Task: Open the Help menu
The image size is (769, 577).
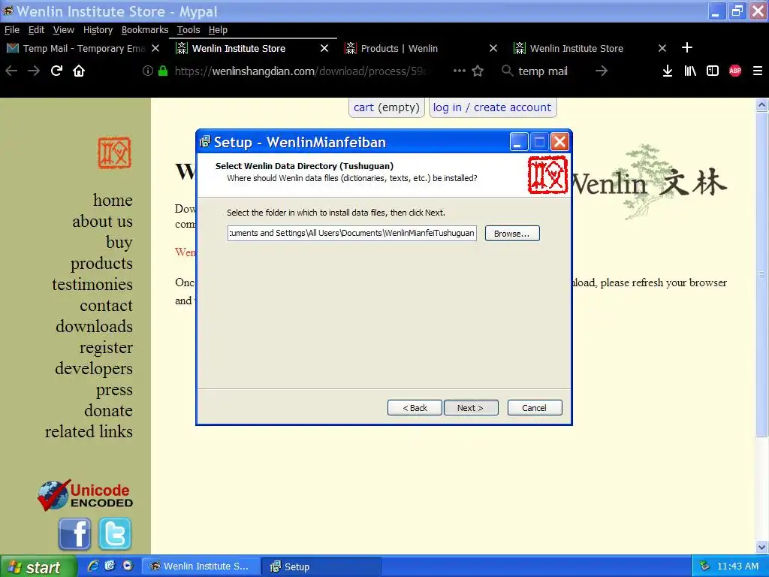Action: pos(218,30)
